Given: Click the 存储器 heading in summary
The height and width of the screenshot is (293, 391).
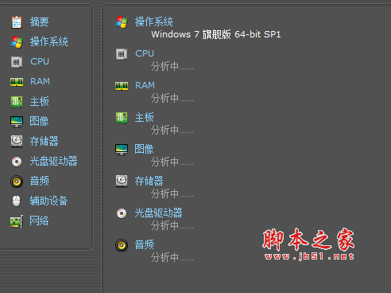Looking at the screenshot, I should coord(149,182).
